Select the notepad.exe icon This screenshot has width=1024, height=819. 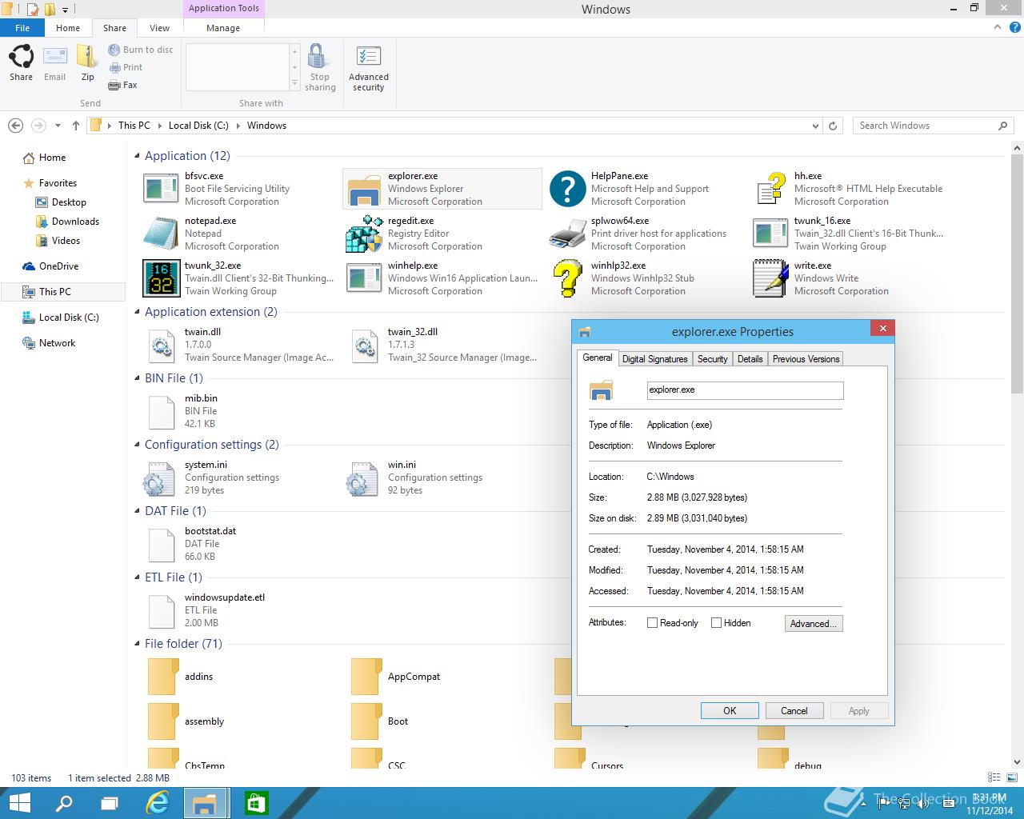(161, 234)
